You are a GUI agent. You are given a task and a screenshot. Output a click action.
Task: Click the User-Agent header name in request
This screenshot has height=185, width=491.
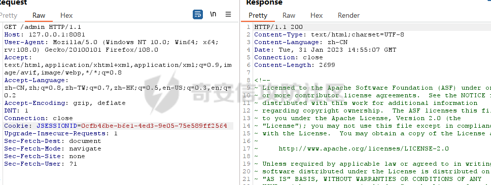coord(25,42)
